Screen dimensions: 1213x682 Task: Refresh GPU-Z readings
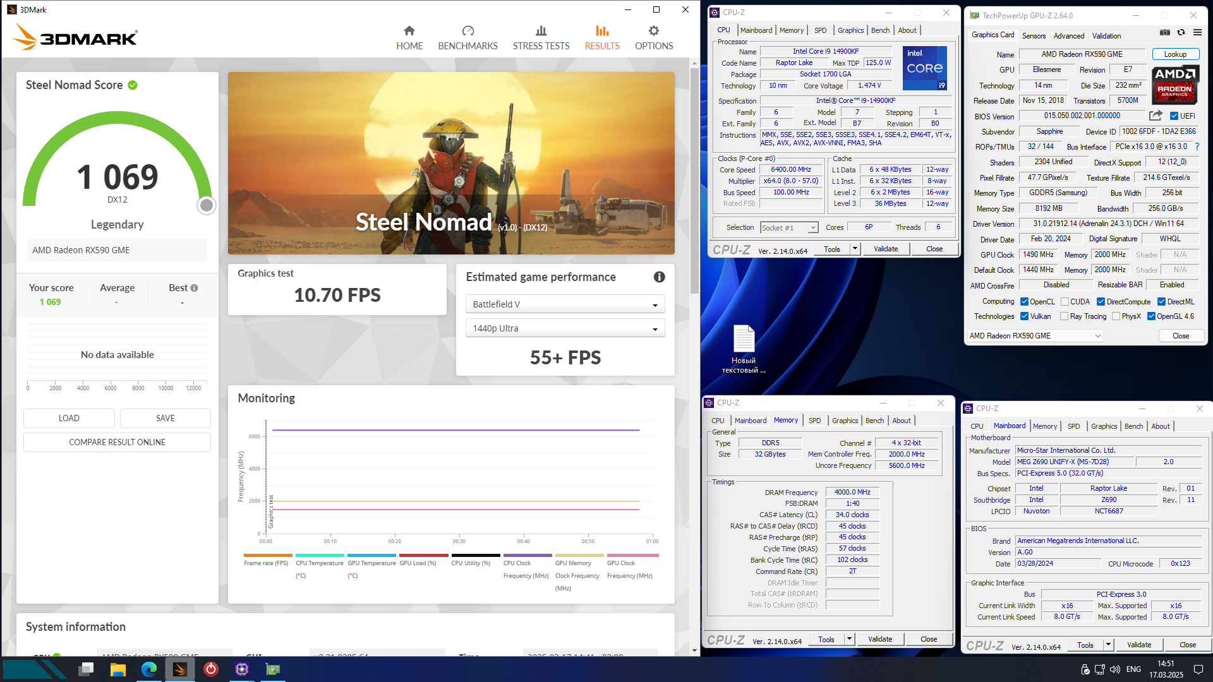point(1181,33)
